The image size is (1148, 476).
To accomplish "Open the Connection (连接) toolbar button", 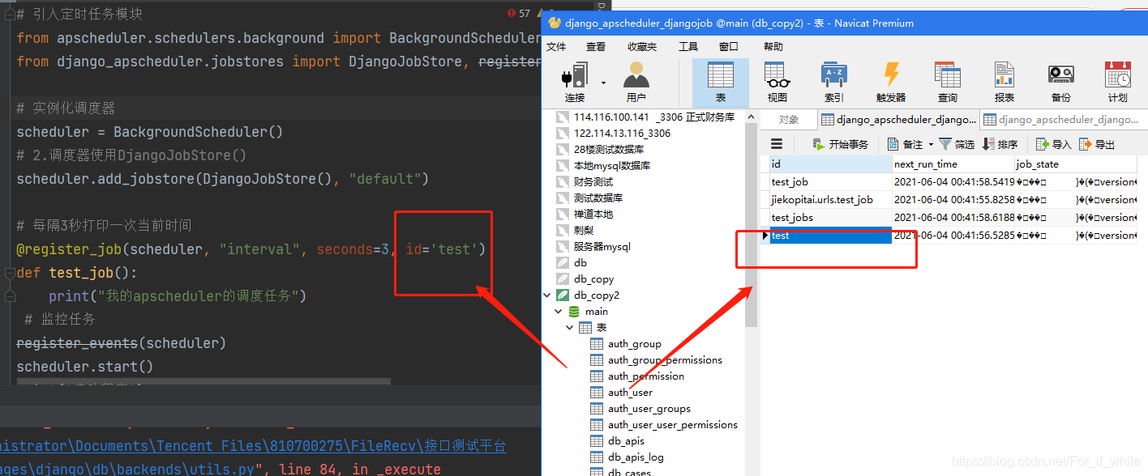I will pyautogui.click(x=575, y=83).
